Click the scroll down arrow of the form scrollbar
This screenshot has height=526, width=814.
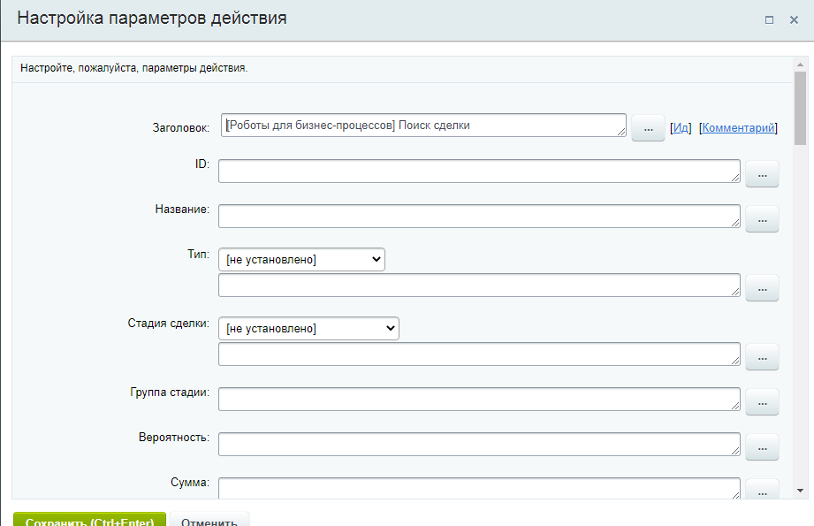pos(800,490)
